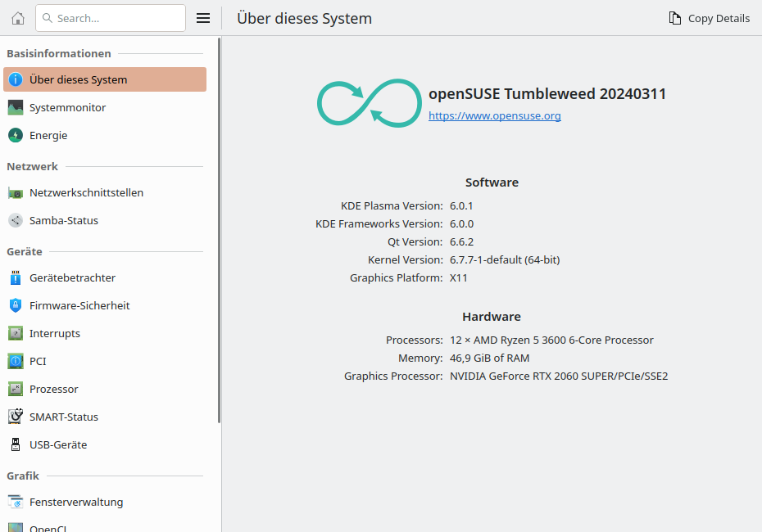The width and height of the screenshot is (762, 532).
Task: Open the Prozessor chip icon
Action: point(16,389)
